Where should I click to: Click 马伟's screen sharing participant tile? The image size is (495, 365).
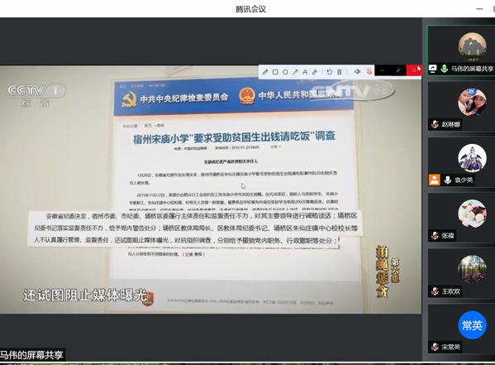(x=461, y=50)
